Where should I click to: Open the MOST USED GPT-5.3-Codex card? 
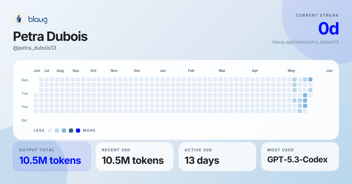(x=300, y=157)
